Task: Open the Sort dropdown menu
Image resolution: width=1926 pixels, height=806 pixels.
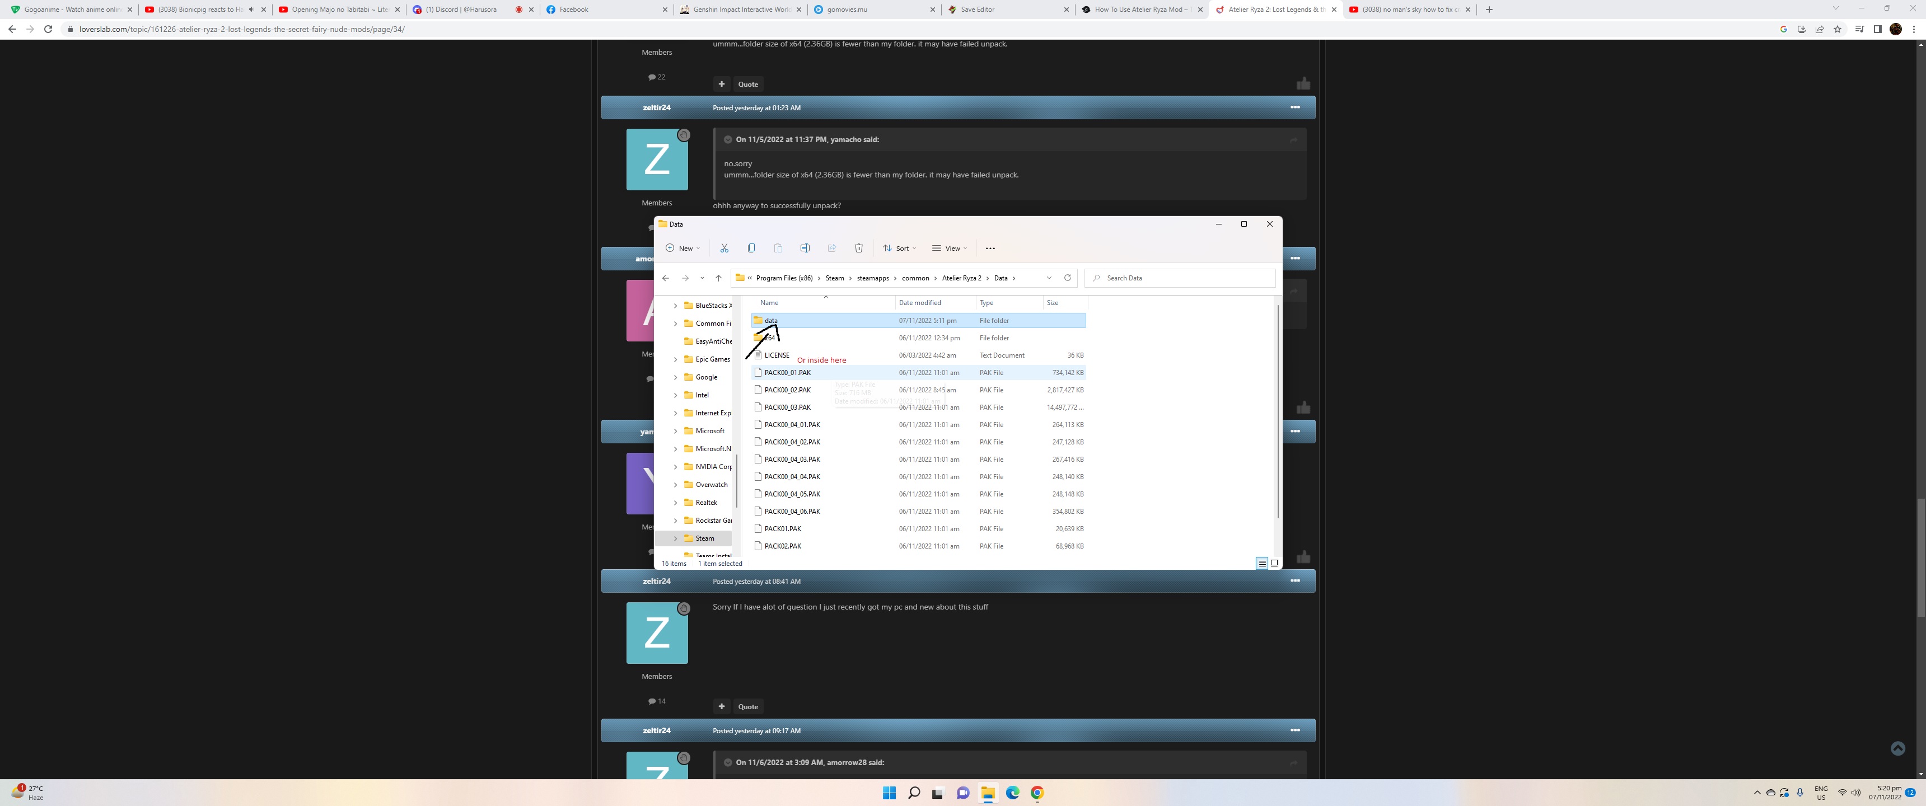Action: pos(899,248)
